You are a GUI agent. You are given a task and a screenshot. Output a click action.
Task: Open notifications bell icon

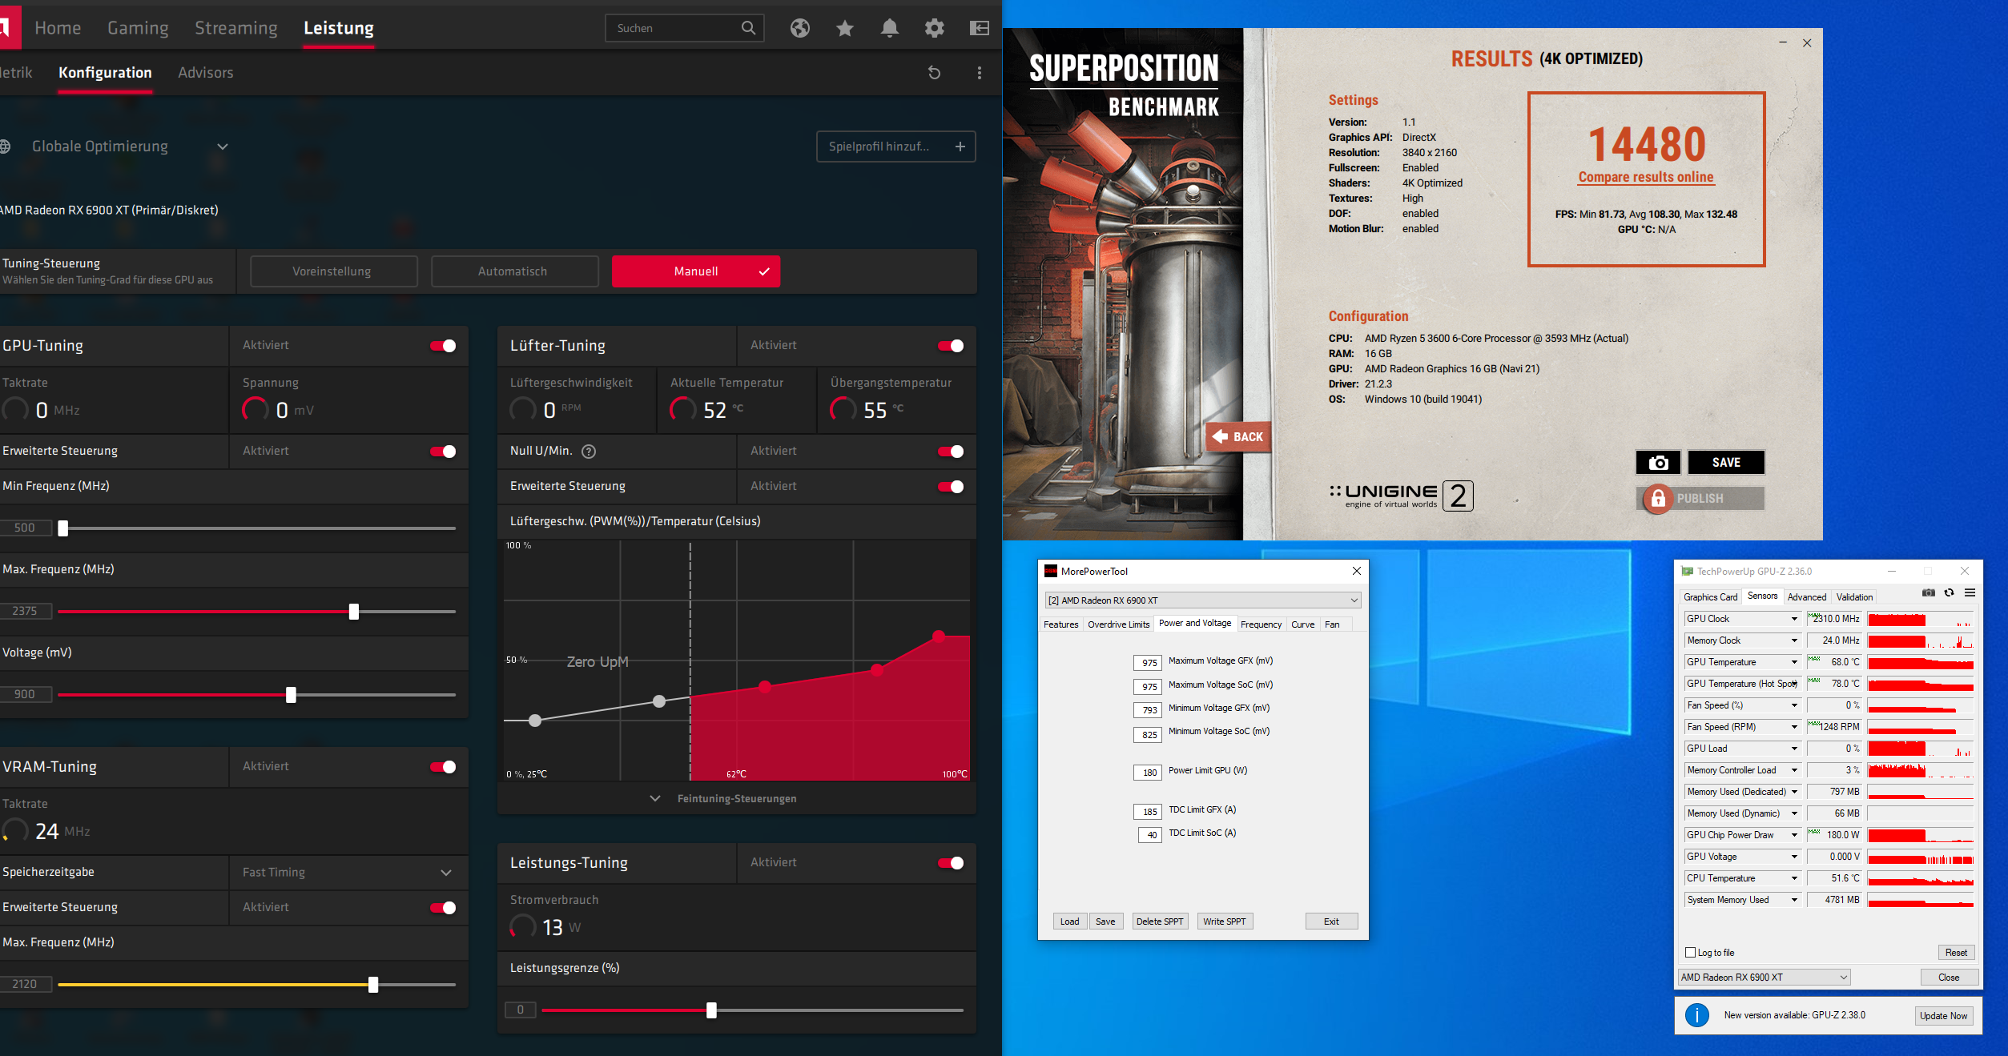pos(889,28)
